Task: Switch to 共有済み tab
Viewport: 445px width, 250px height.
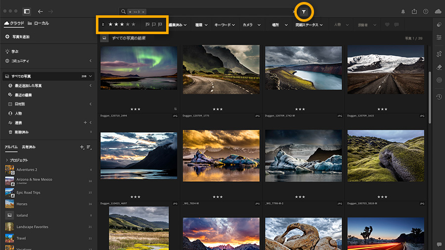Action: pos(29,147)
